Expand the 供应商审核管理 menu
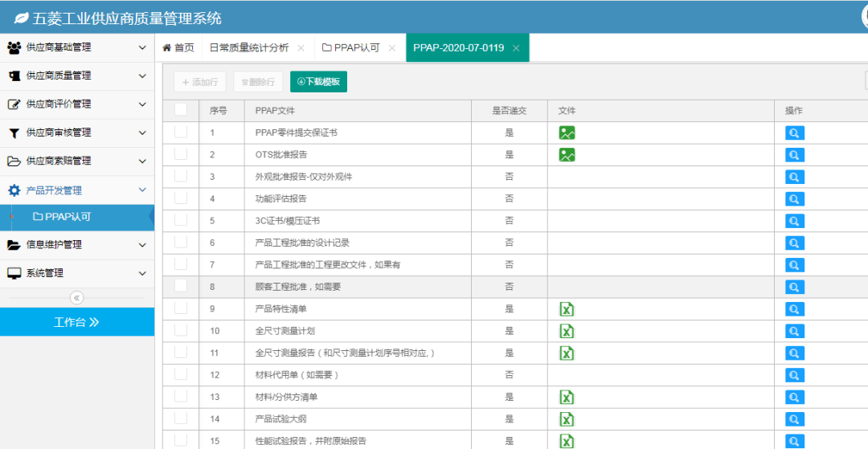This screenshot has height=449, width=868. pos(77,133)
